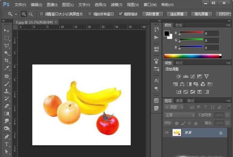
Task: Select the Gradient tool
Action: (x=6, y=114)
